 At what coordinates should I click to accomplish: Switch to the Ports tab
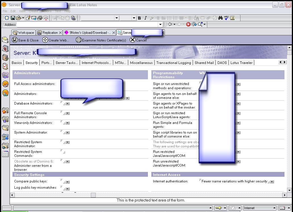(47, 63)
